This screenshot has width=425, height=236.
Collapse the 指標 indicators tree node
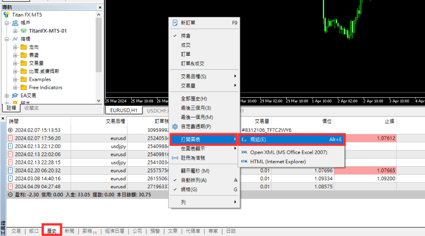(7, 39)
